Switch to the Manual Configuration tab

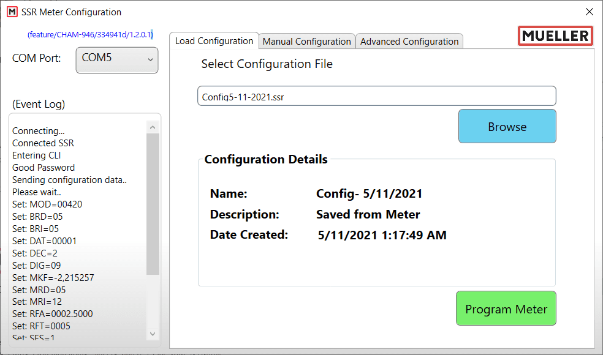[x=306, y=41]
